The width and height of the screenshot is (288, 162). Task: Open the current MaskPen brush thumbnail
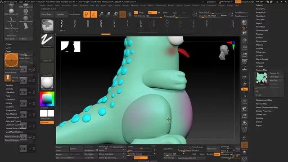click(47, 25)
